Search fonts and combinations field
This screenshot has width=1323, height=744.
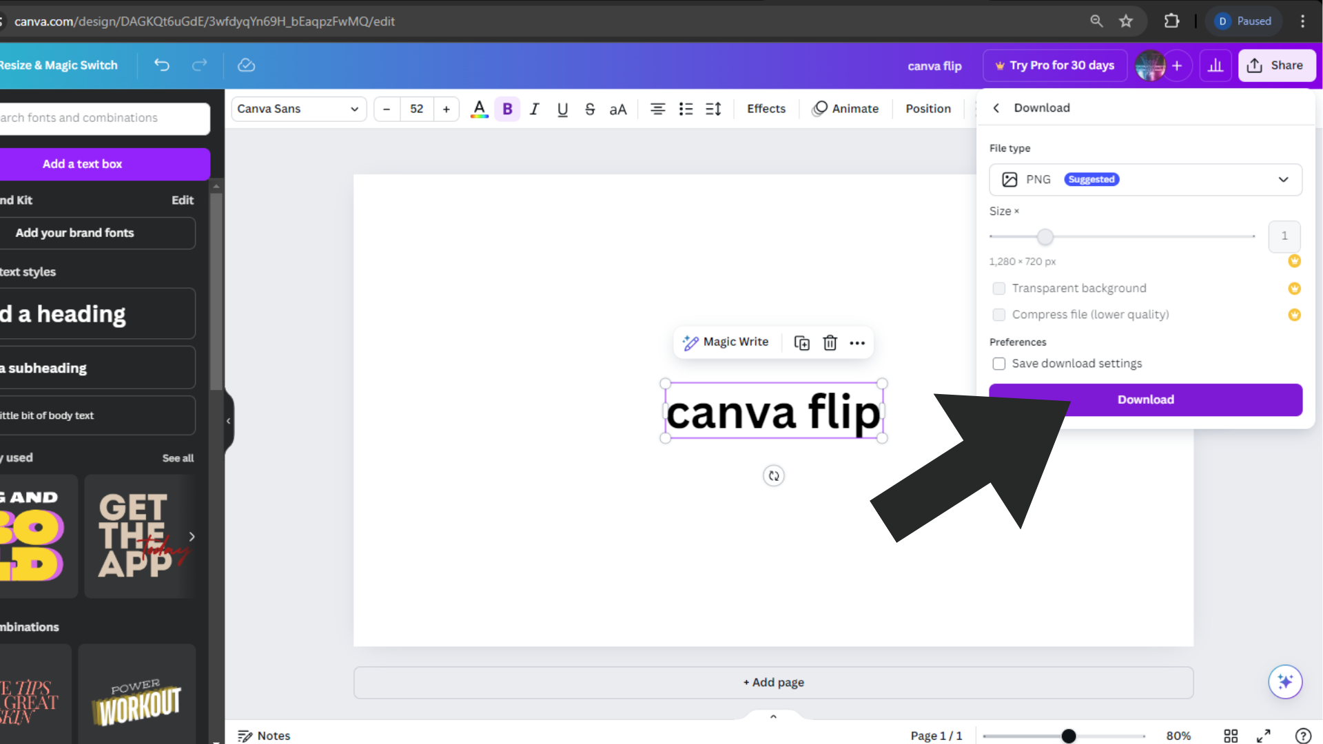click(x=105, y=118)
